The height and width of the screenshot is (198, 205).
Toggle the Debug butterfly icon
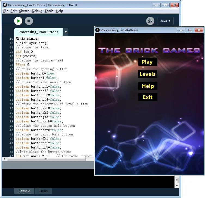150,21
